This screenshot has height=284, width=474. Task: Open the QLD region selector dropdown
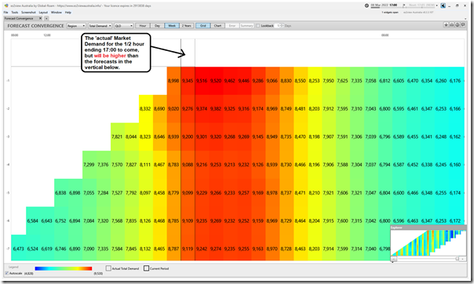pos(124,26)
